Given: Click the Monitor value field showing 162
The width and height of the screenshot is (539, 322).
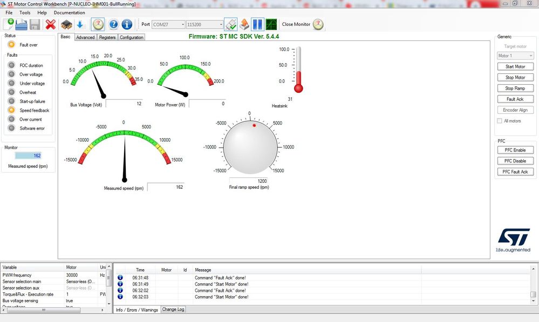Looking at the screenshot, I should [x=28, y=156].
